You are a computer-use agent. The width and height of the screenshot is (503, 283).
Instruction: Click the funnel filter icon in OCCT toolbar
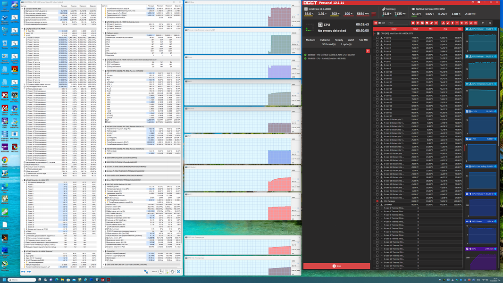tap(483, 23)
